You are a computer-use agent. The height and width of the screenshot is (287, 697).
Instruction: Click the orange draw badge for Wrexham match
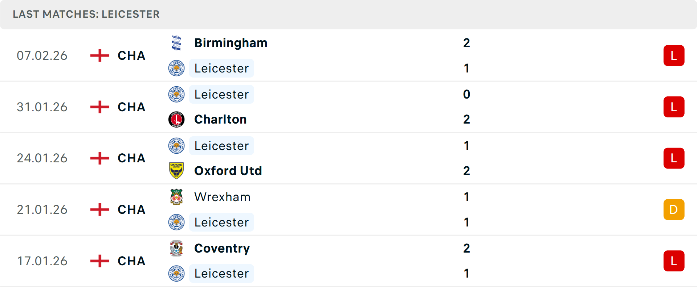674,209
